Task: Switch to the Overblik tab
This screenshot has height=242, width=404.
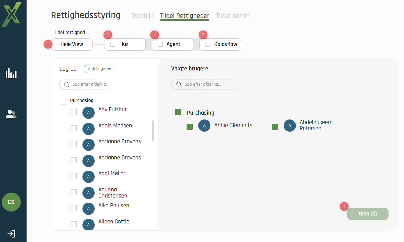Action: coord(142,16)
